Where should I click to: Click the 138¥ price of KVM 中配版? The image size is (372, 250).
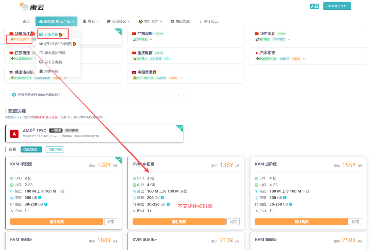226,165
